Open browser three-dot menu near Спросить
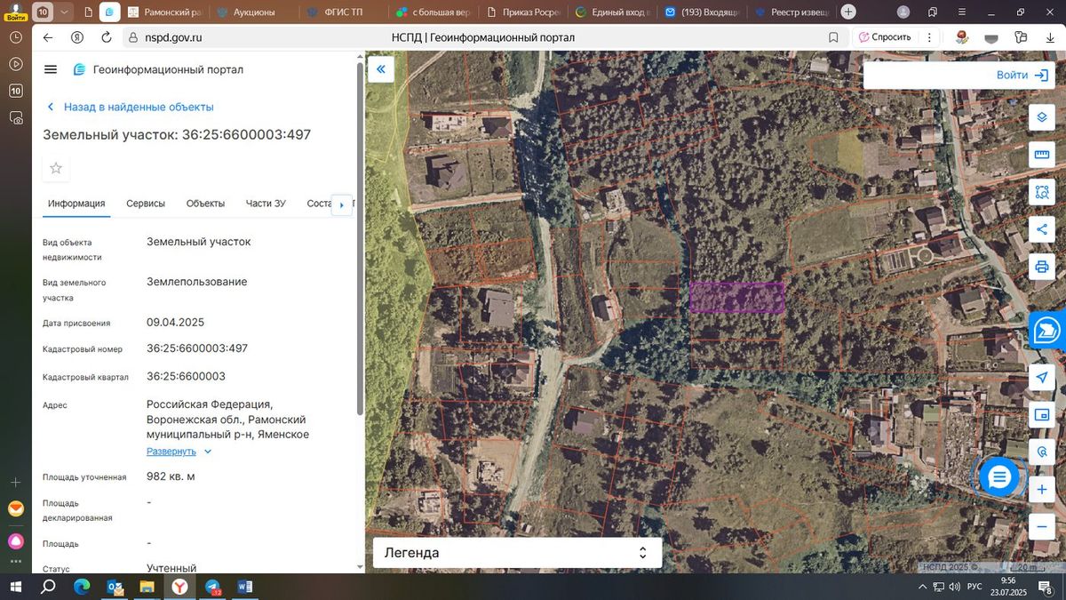The width and height of the screenshot is (1066, 600). click(929, 37)
